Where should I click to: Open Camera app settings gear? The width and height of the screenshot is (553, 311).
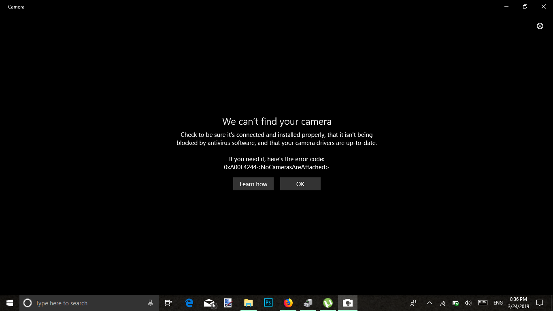coord(540,26)
